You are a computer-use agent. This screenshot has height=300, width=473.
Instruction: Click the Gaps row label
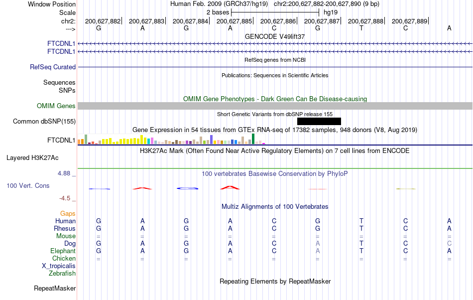[68, 213]
